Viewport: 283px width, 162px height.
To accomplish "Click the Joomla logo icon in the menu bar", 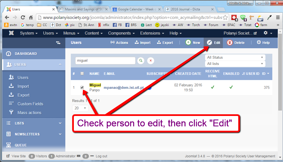I will (x=11, y=33).
